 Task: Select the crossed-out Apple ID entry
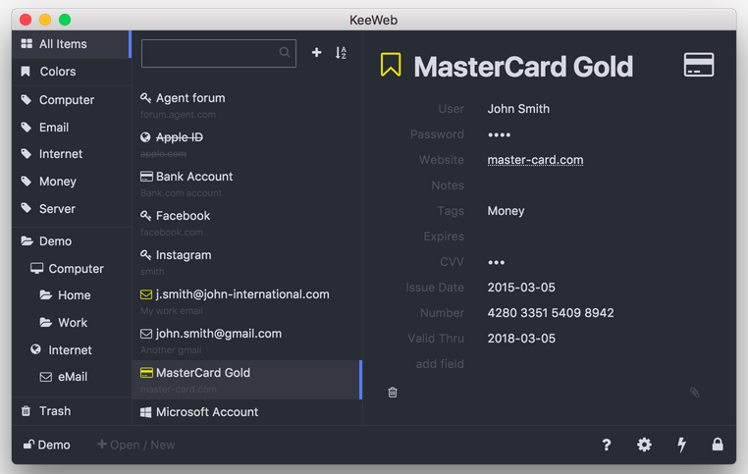(x=247, y=144)
